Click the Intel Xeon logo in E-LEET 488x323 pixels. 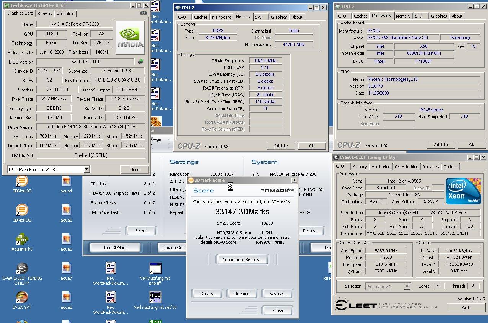[x=464, y=191]
